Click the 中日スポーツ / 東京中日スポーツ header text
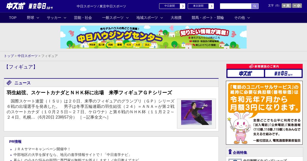 101,6
